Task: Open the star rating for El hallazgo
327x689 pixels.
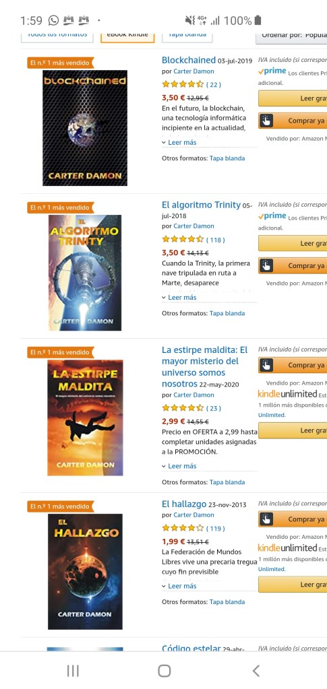Action: click(183, 528)
